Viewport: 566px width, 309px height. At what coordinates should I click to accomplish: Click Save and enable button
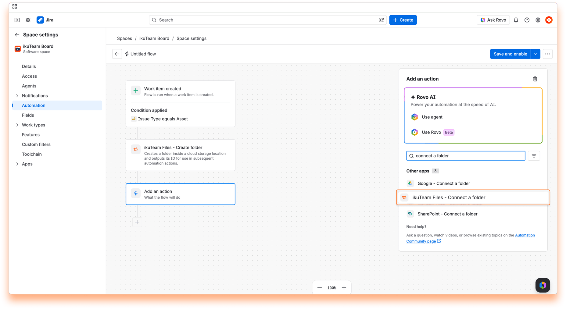[x=510, y=54]
